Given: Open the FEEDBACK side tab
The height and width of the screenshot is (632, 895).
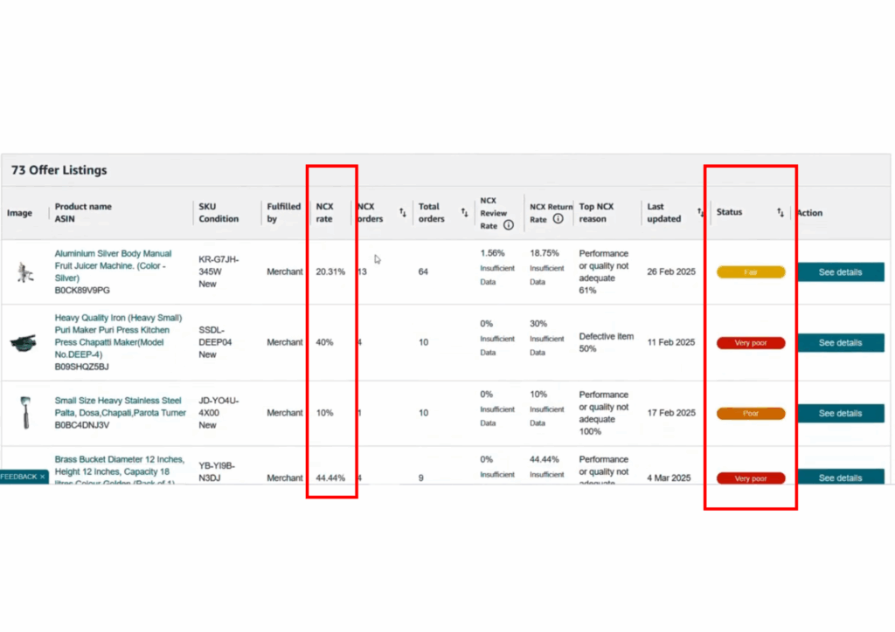Looking at the screenshot, I should [x=18, y=477].
